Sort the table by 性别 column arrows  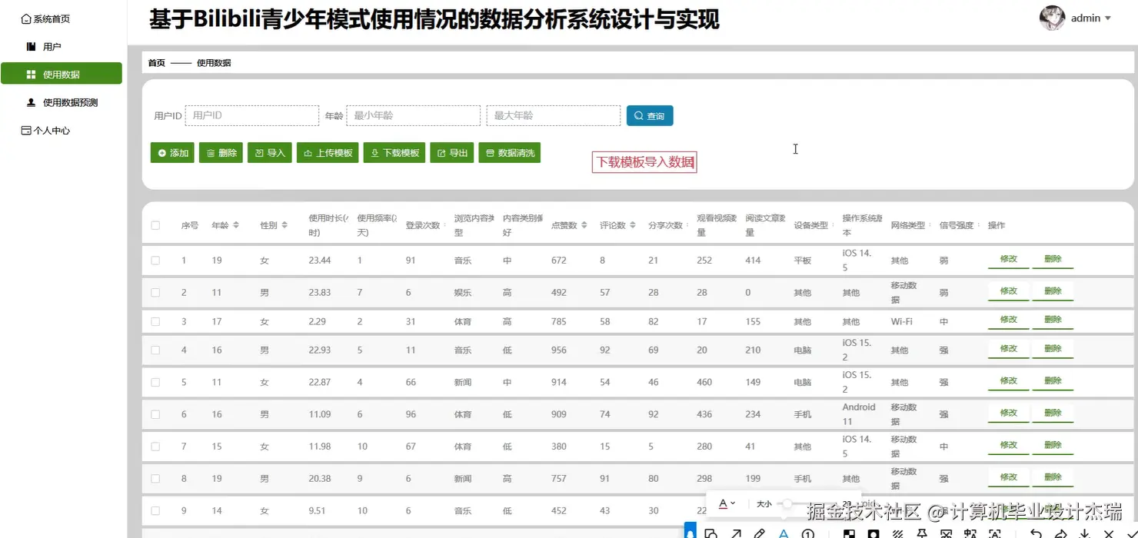[x=284, y=225]
